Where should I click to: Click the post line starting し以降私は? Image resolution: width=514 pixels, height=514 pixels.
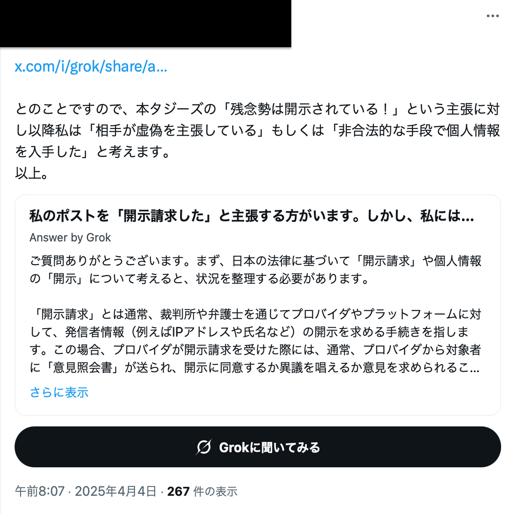click(x=257, y=130)
